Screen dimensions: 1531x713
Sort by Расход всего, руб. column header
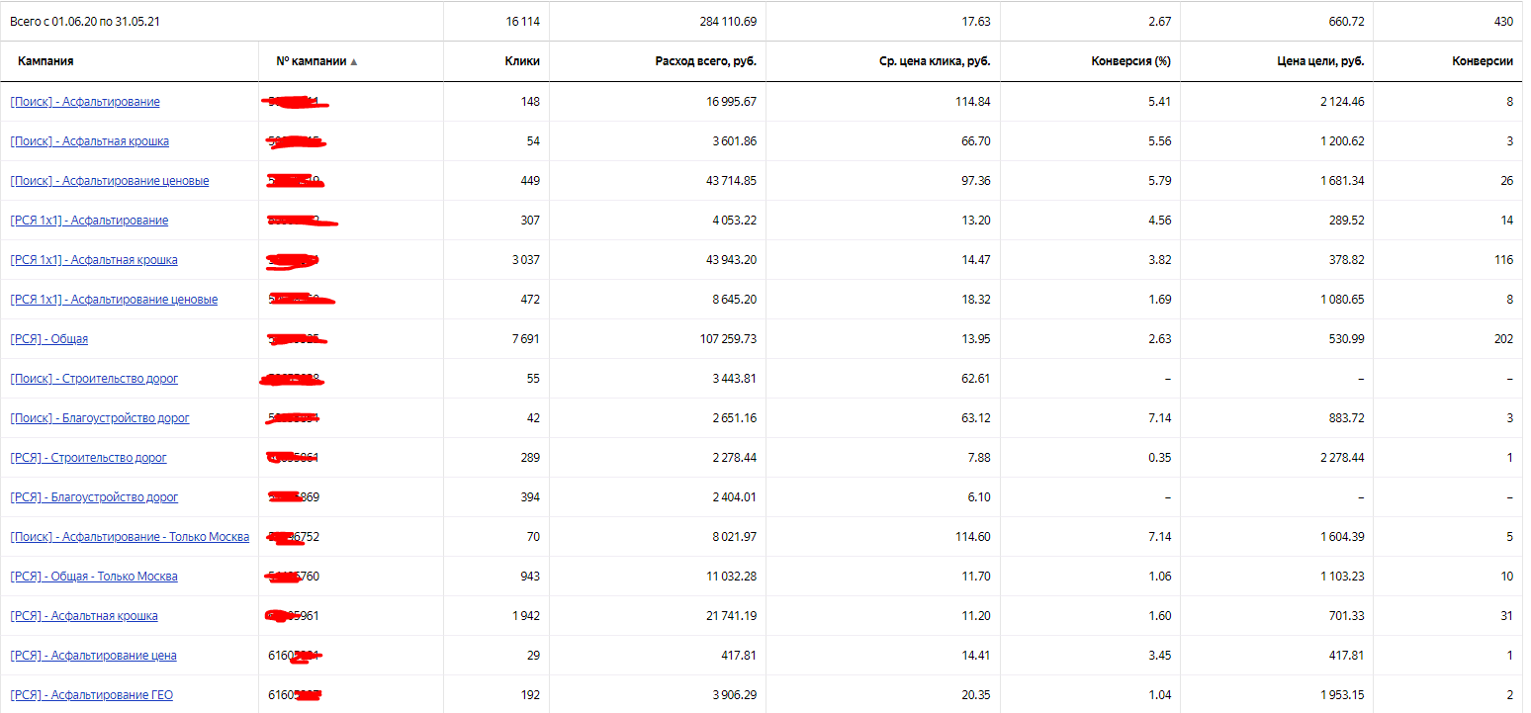[705, 61]
